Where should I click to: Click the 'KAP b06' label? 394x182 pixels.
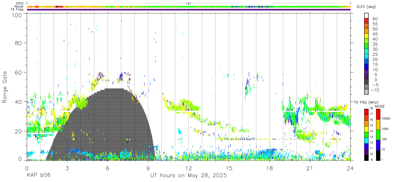(x=38, y=176)
